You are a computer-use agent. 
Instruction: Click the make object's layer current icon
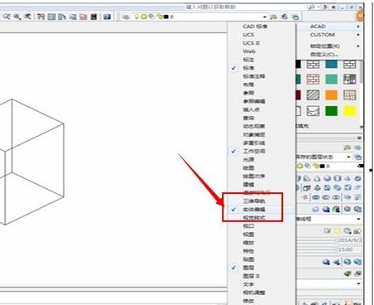click(274, 17)
